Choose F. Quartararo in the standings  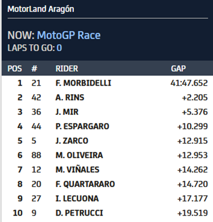[x=85, y=184]
